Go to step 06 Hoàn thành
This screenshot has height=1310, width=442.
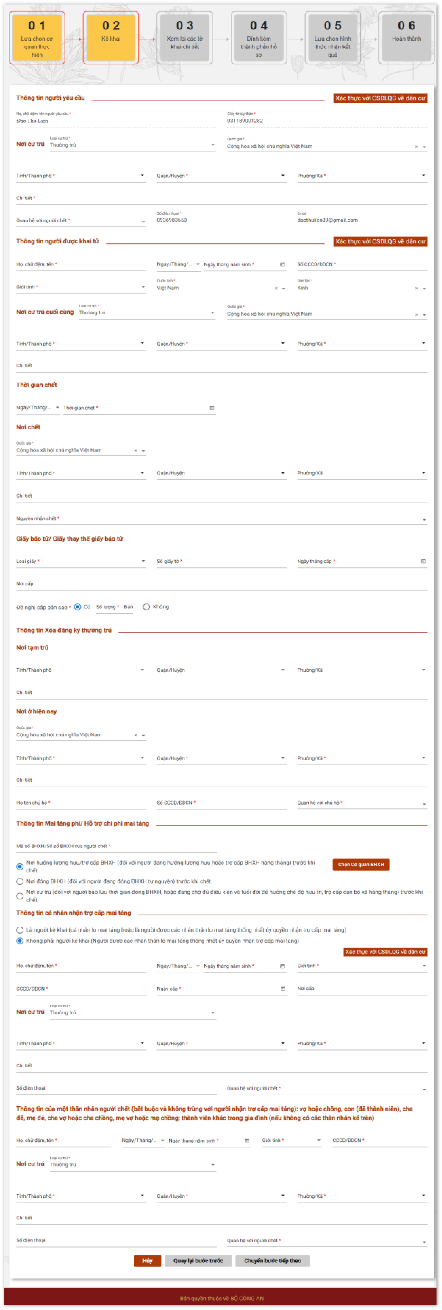(x=406, y=38)
